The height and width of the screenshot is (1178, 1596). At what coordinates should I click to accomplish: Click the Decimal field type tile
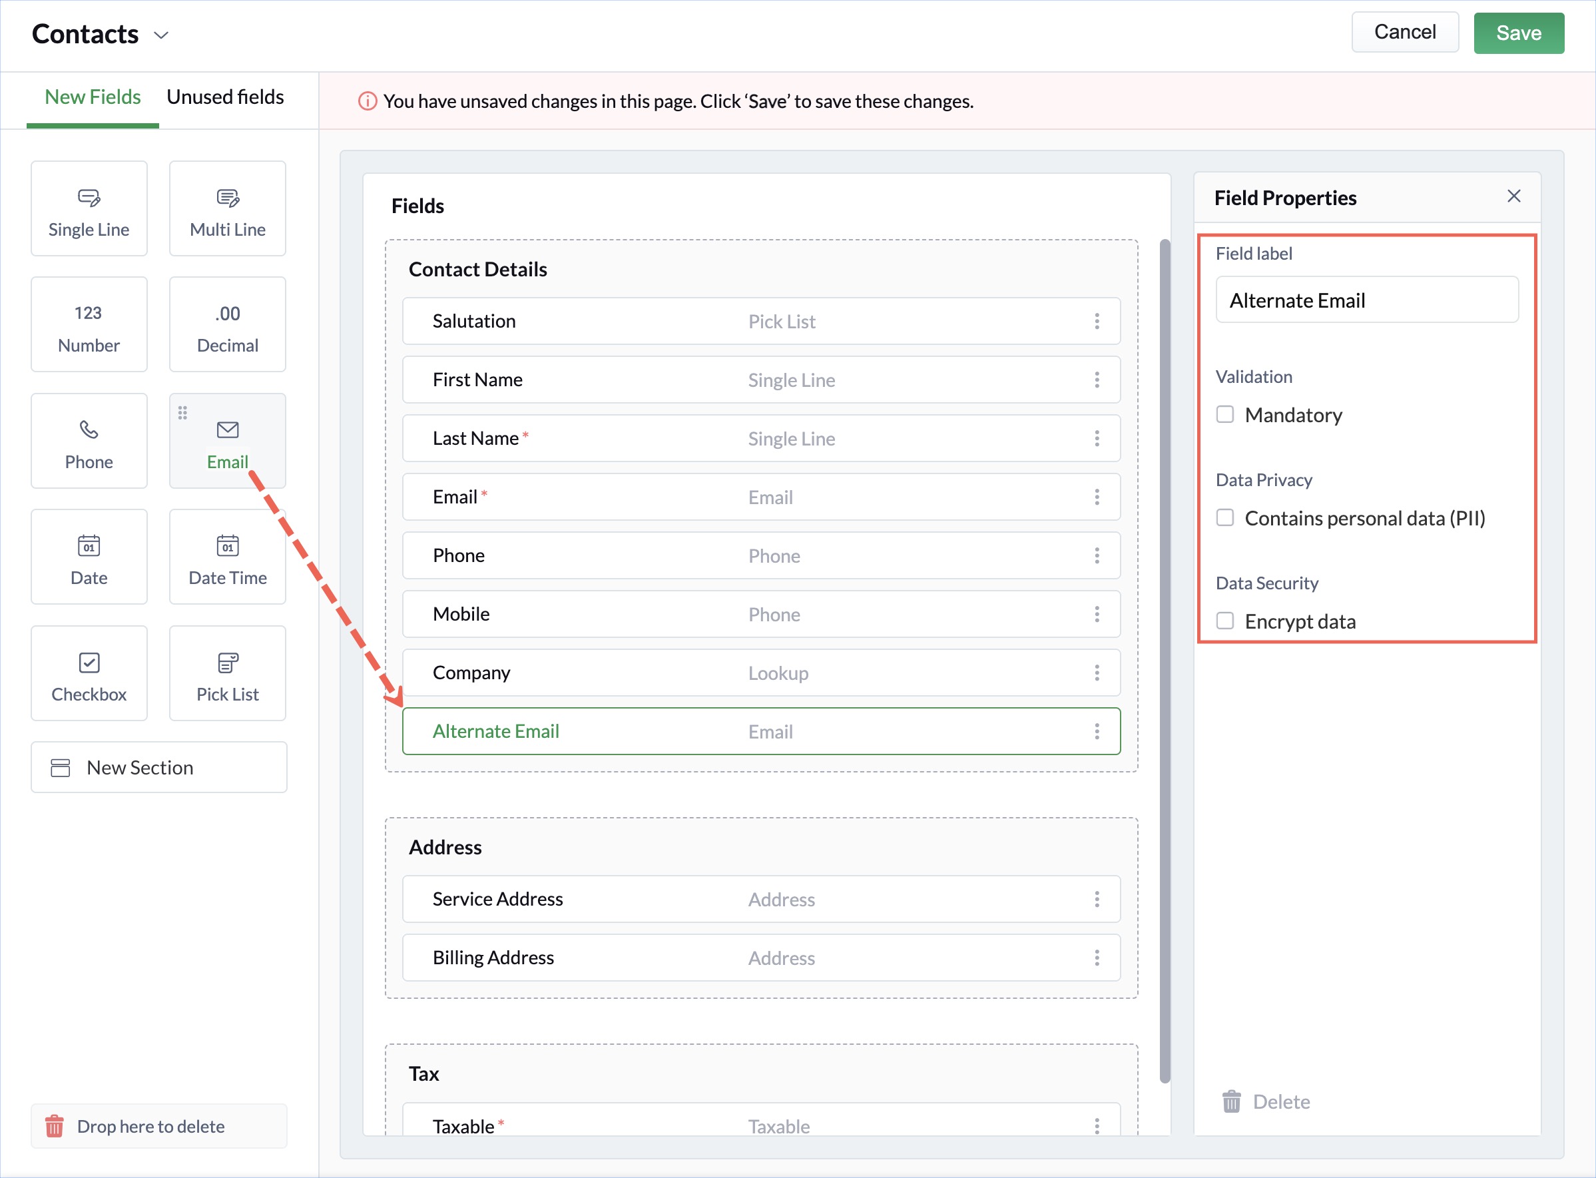point(228,324)
